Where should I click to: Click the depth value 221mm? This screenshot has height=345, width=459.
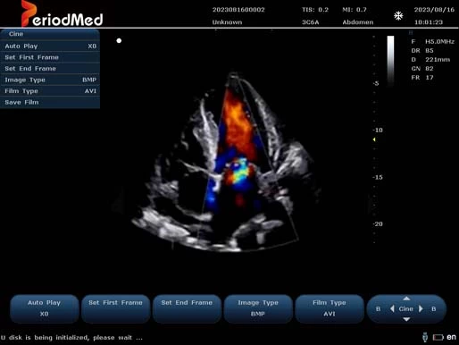tap(438, 60)
